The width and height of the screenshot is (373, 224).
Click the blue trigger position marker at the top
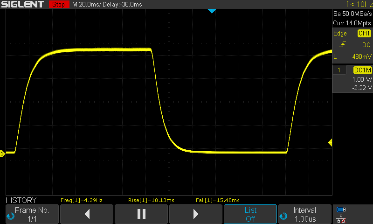click(x=212, y=11)
